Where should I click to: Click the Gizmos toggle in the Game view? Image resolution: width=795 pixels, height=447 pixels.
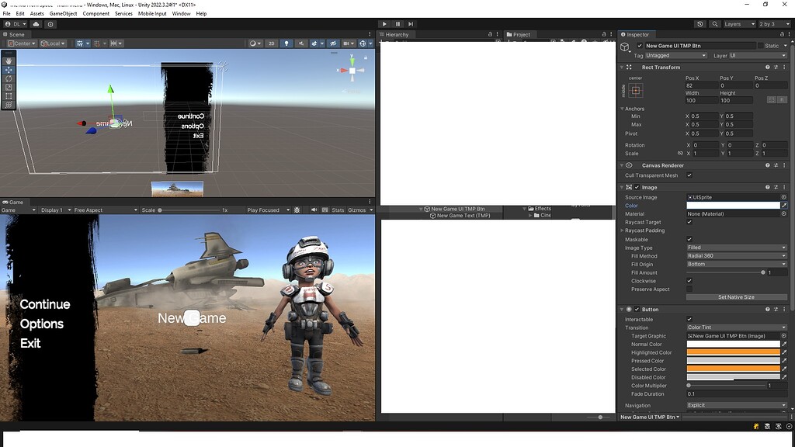(359, 210)
